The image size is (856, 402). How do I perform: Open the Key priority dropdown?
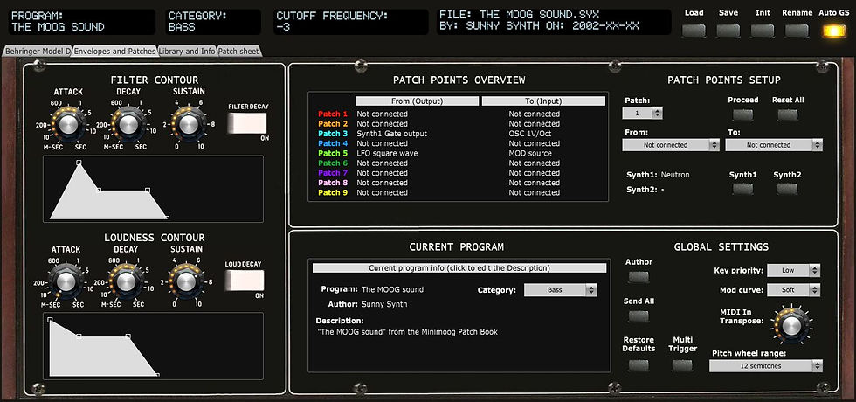coord(794,270)
